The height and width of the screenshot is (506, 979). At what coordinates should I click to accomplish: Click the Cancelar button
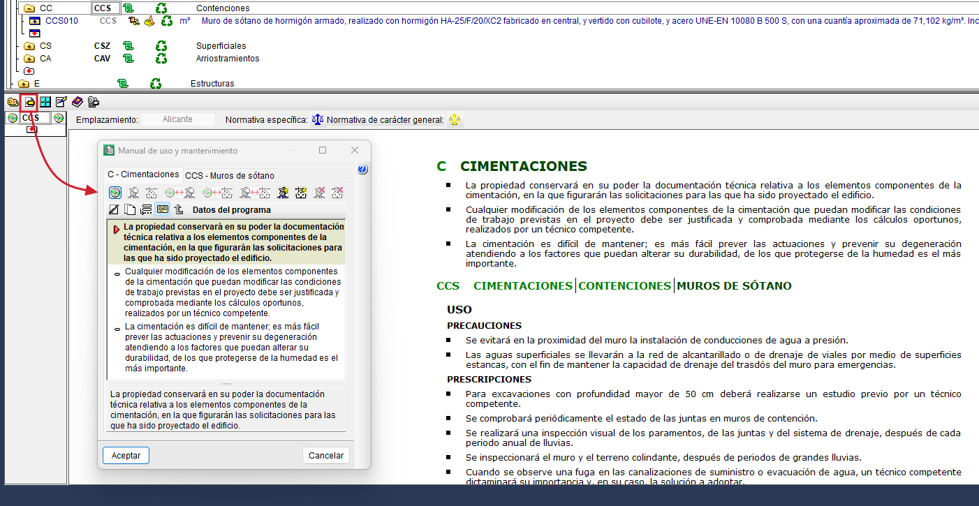(x=326, y=456)
